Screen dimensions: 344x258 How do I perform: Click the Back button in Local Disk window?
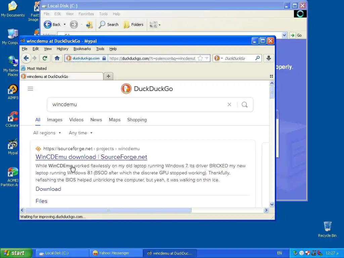(52, 25)
